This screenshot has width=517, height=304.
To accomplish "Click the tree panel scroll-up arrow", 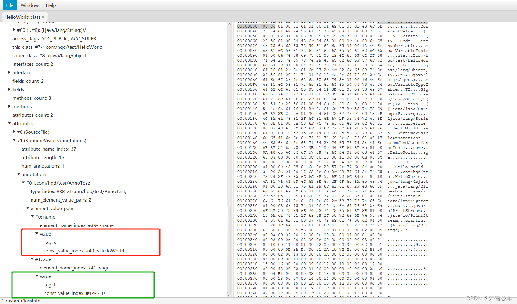I will click(x=229, y=24).
